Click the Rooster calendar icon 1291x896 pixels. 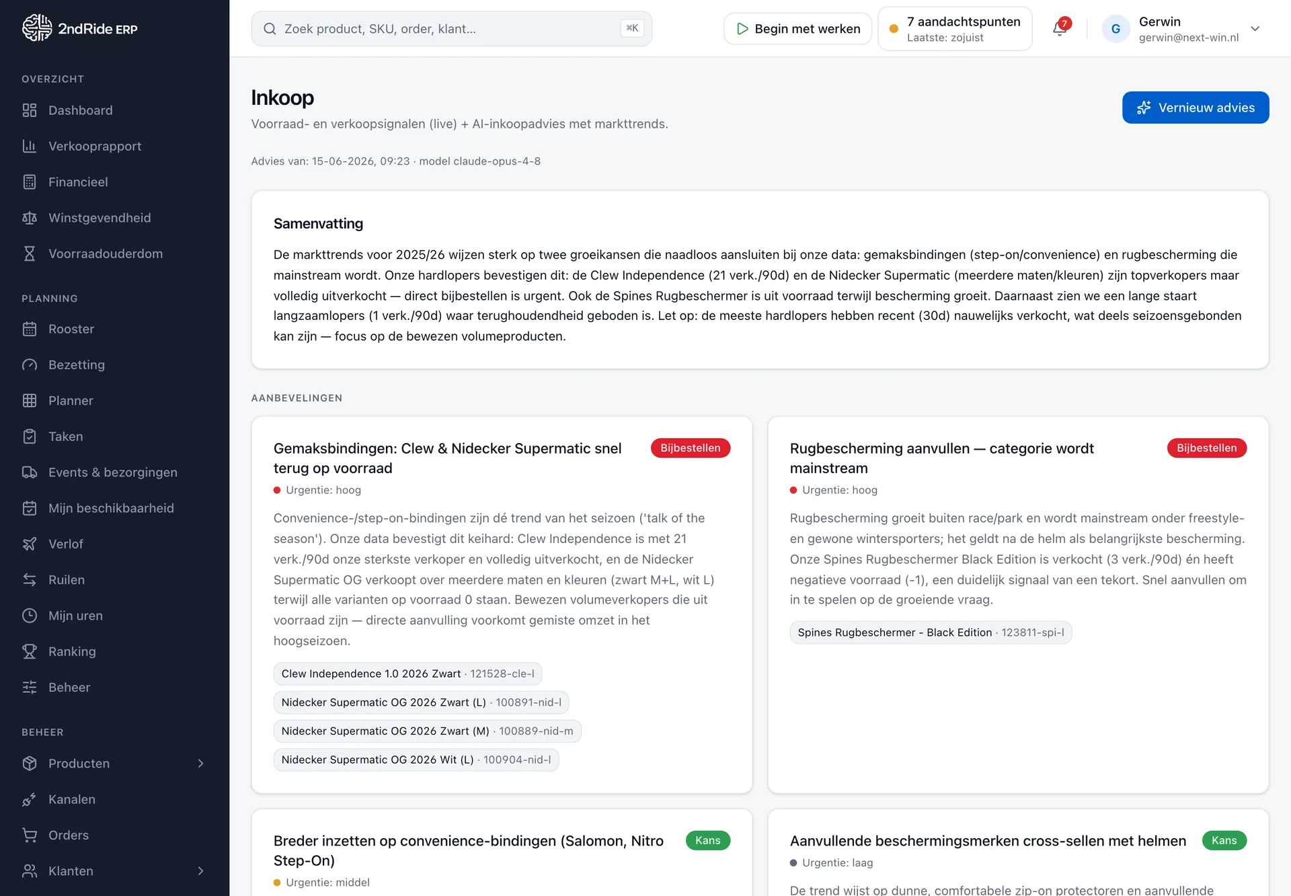[x=30, y=329]
